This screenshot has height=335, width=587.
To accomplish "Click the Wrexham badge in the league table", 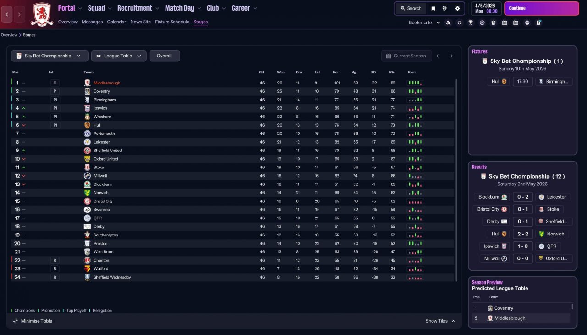I will click(x=87, y=117).
